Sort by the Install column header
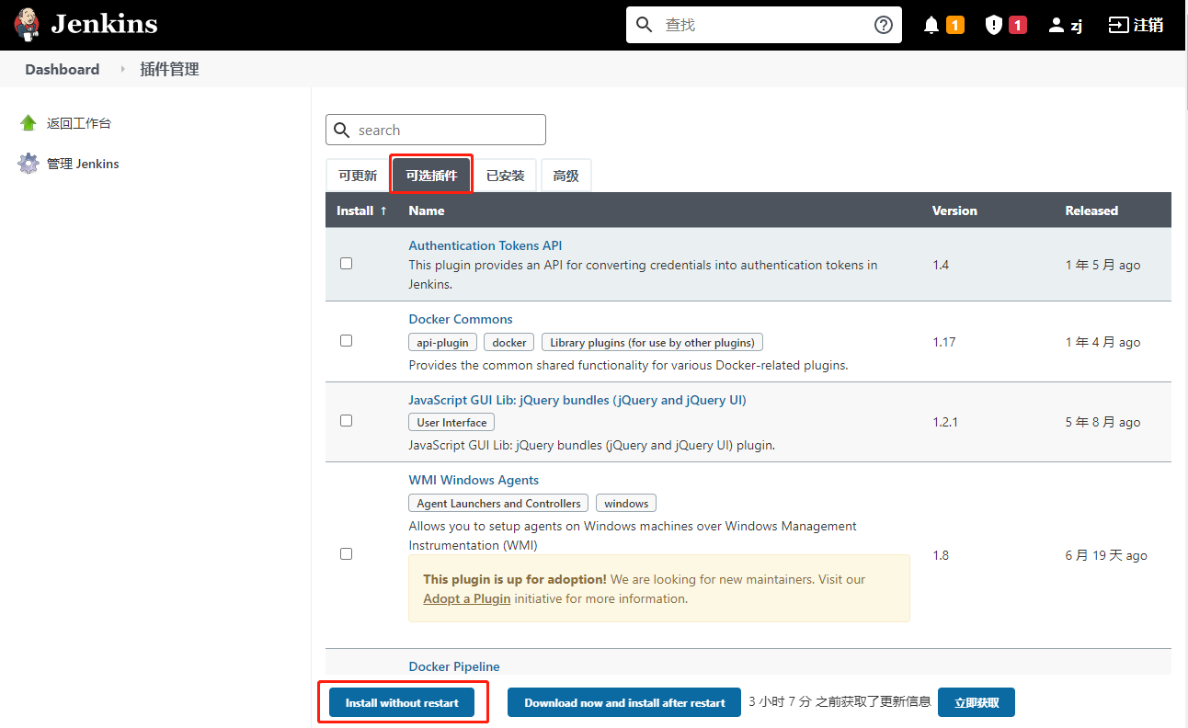The image size is (1188, 728). [x=361, y=210]
